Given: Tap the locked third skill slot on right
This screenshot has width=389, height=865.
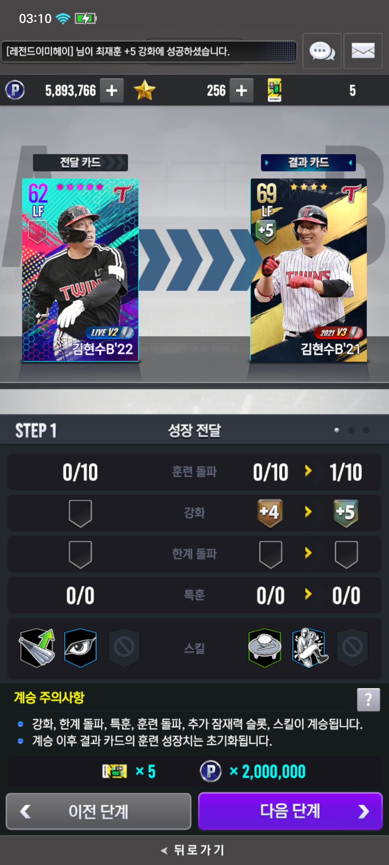Looking at the screenshot, I should pyautogui.click(x=352, y=648).
